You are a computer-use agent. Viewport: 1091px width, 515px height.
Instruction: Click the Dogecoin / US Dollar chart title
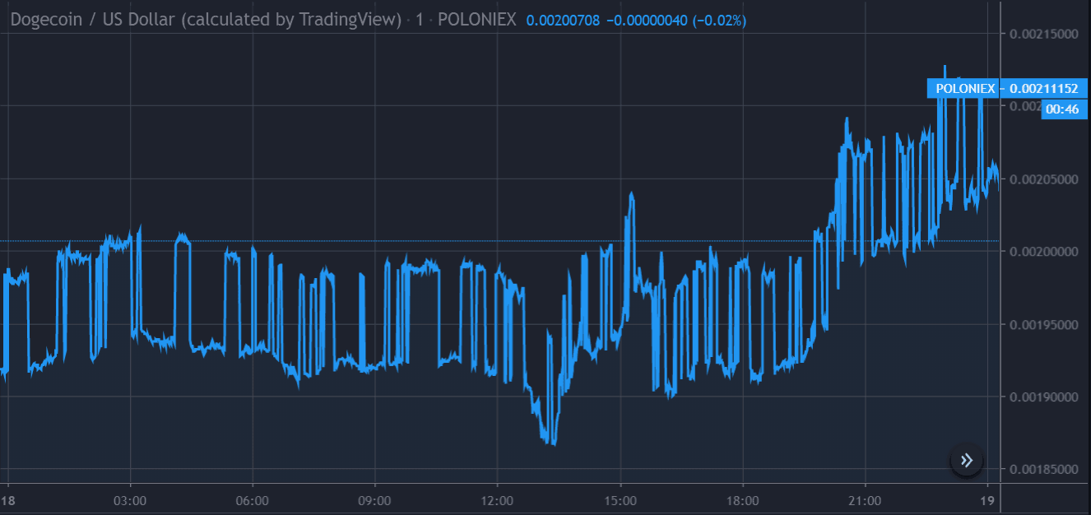coord(206,20)
